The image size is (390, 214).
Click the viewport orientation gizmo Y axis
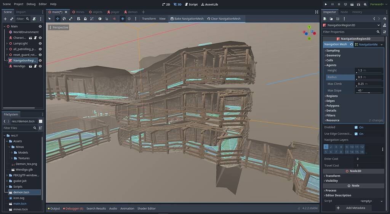point(309,27)
